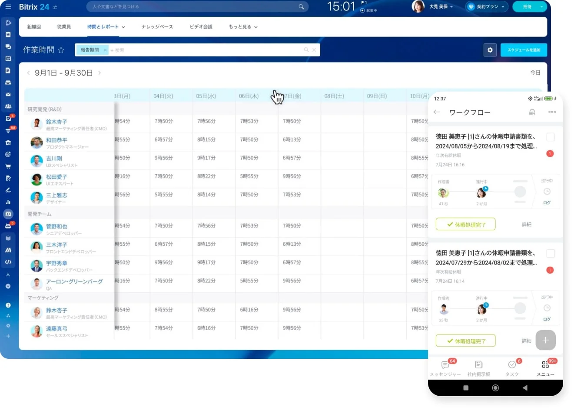Check the box on first 徳田 美恵子 request

coord(550,137)
